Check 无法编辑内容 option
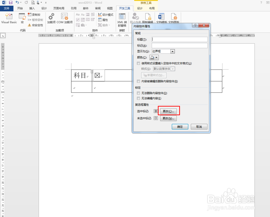270x217 pixels. [x=139, y=98]
